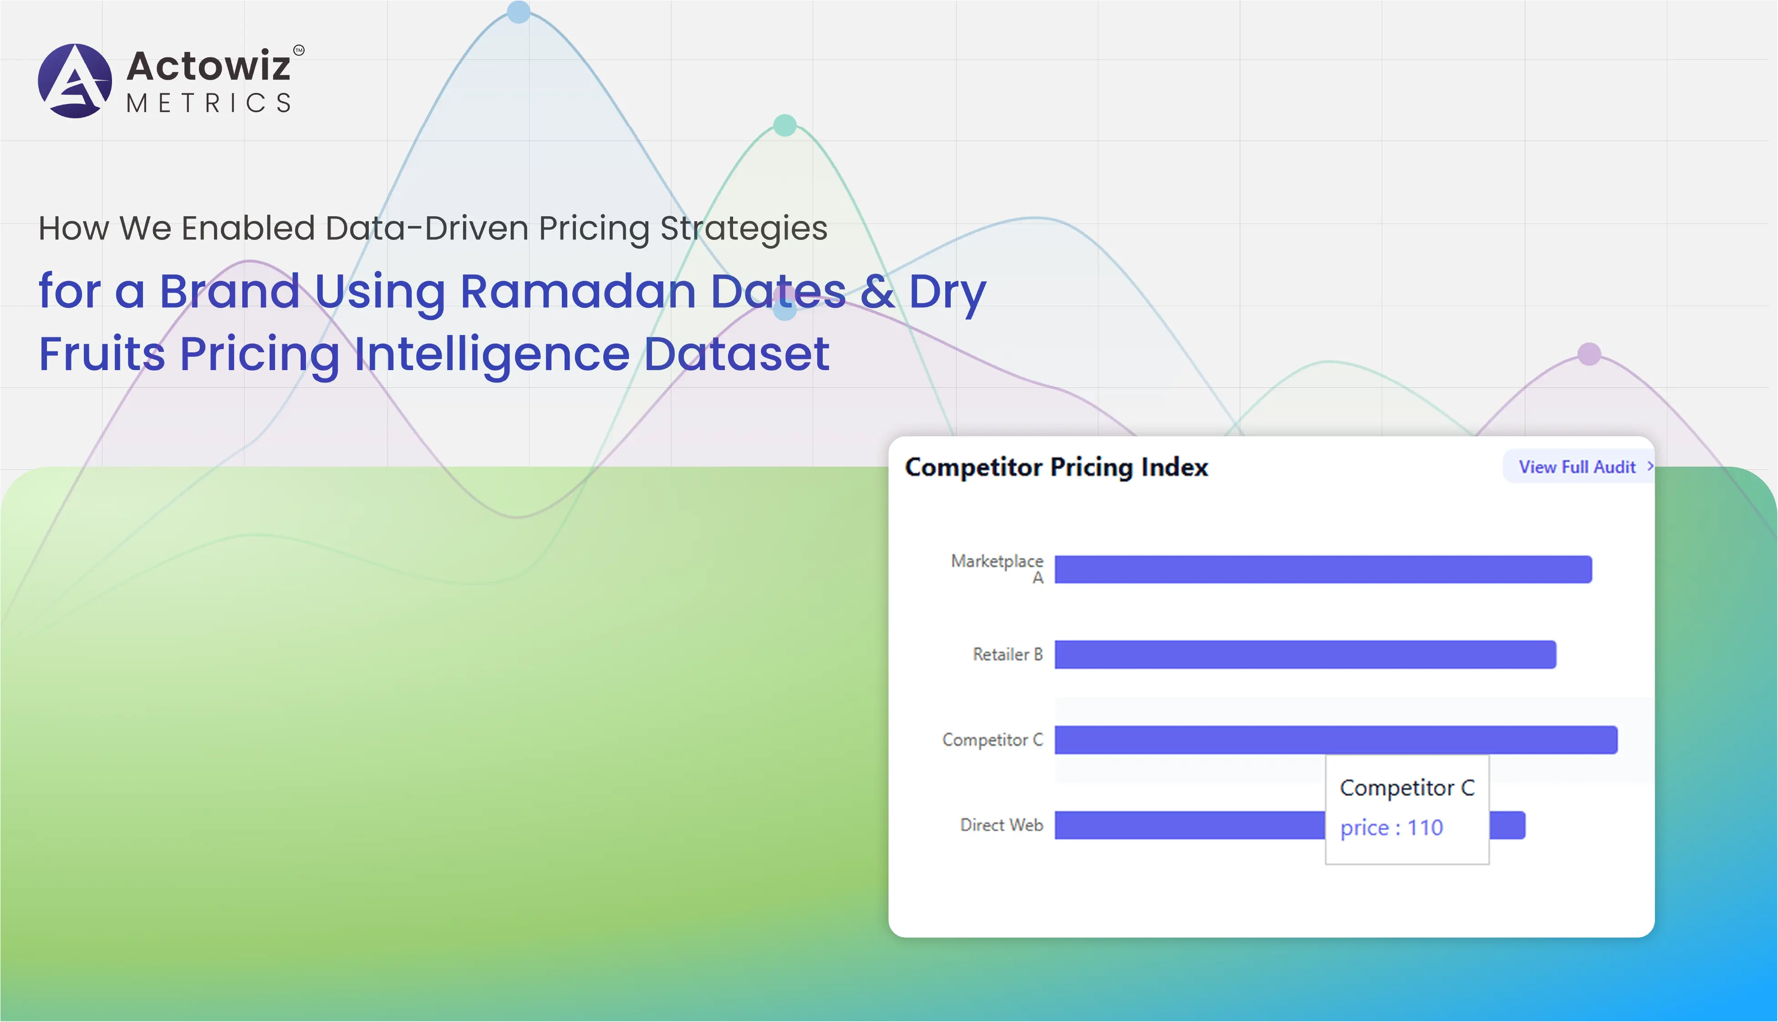
Task: Click the Actowiz circular logo icon
Action: [74, 81]
